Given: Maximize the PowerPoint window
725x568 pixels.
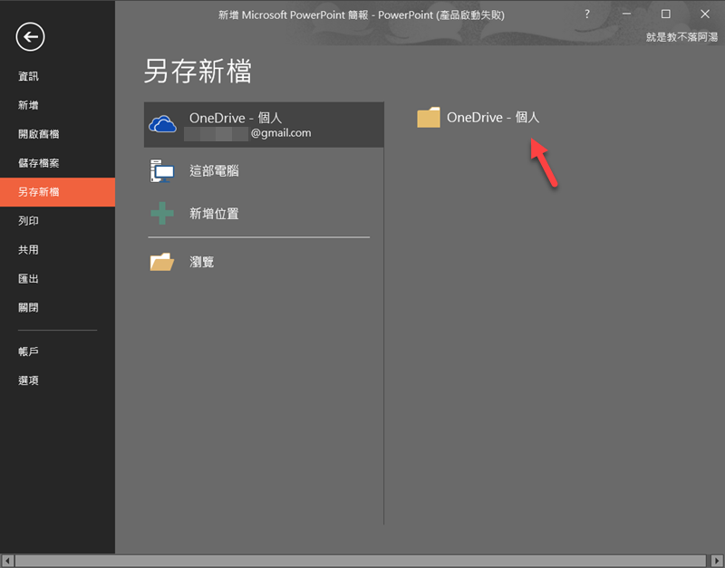Looking at the screenshot, I should [x=666, y=14].
